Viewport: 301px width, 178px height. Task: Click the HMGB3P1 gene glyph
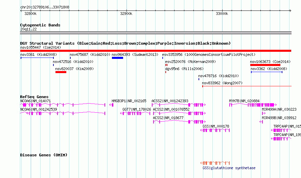[111, 105]
